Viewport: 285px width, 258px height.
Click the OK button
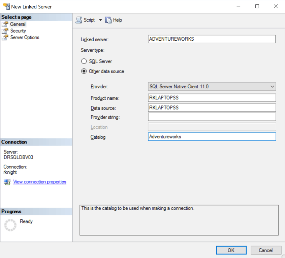231,250
